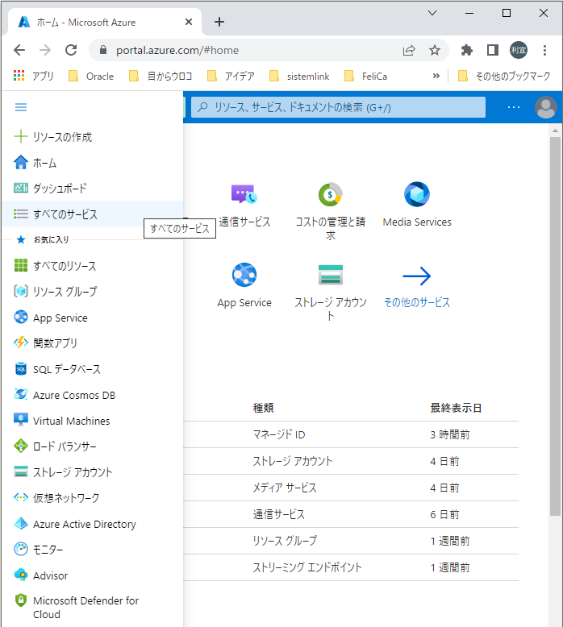Click Microsoft Defender for Cloud shield icon
Screen dimensions: 563x627
point(21,600)
